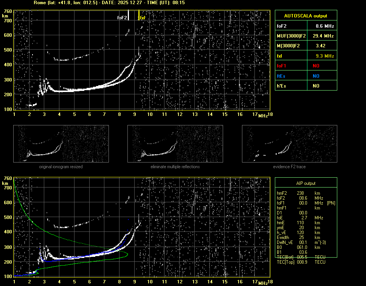Select the M(3000)F2 value 3.42

321,46
